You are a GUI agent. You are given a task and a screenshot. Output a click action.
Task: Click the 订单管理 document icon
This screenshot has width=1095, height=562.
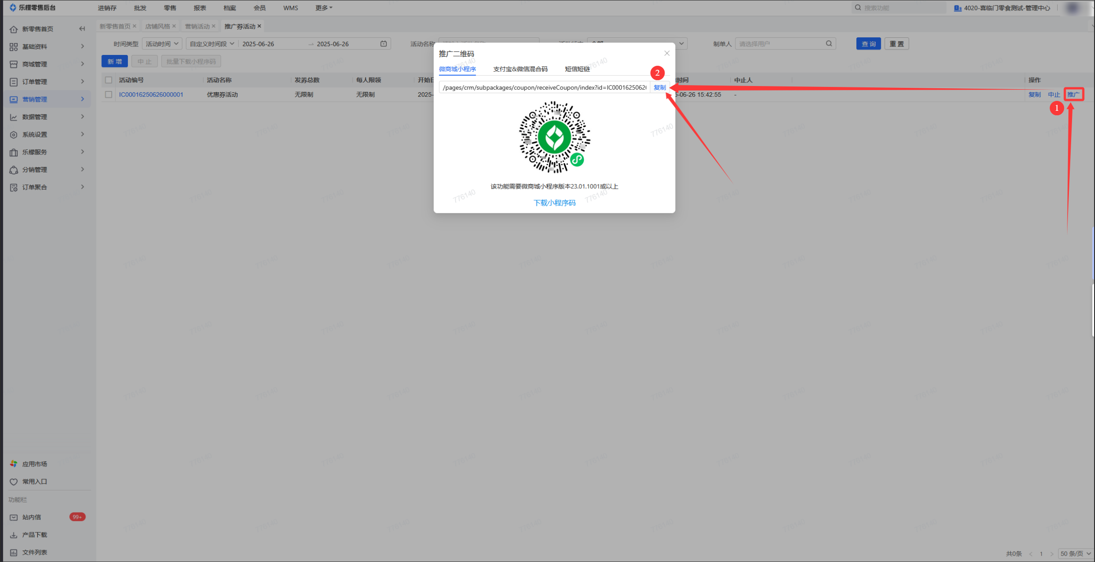(14, 82)
